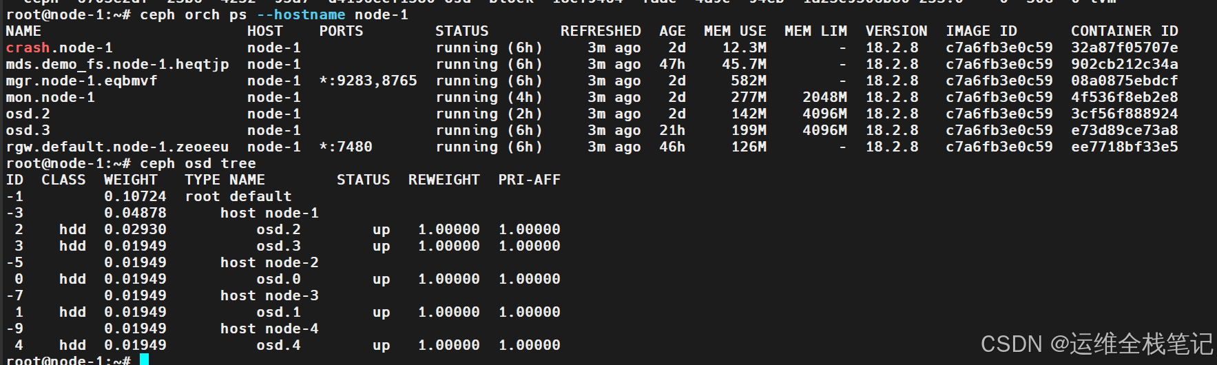1217x365 pixels.
Task: Select the crash.node-1 daemon name
Action: pos(59,48)
